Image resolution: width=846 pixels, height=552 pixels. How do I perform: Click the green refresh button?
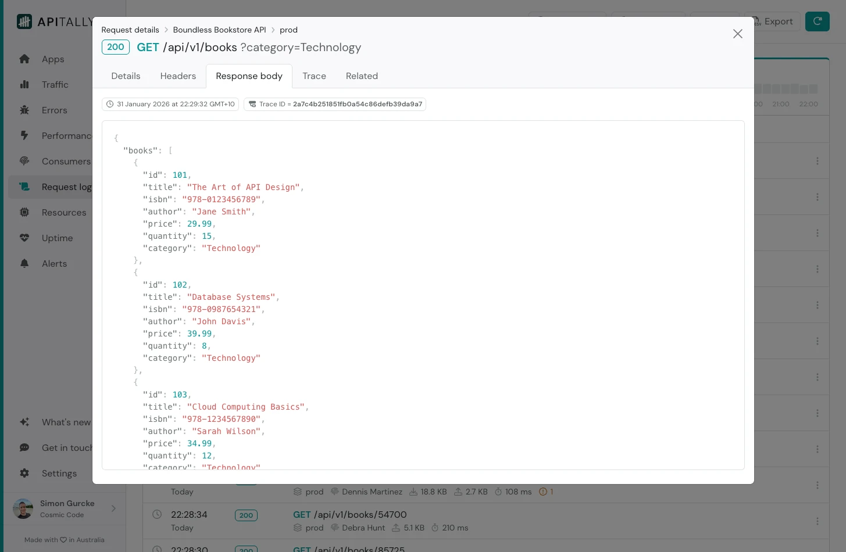pos(817,21)
